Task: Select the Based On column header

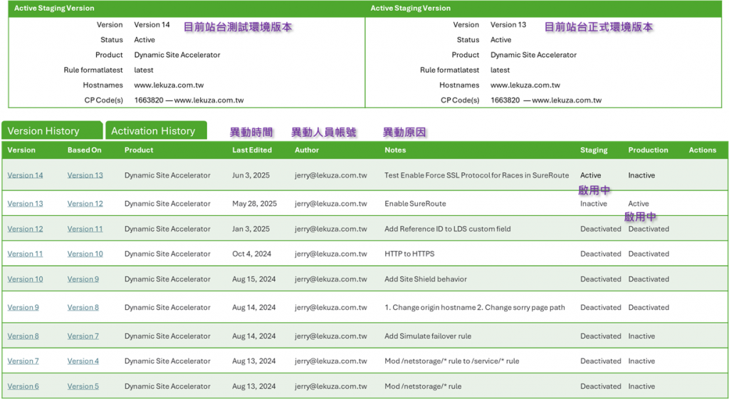Action: (x=84, y=150)
